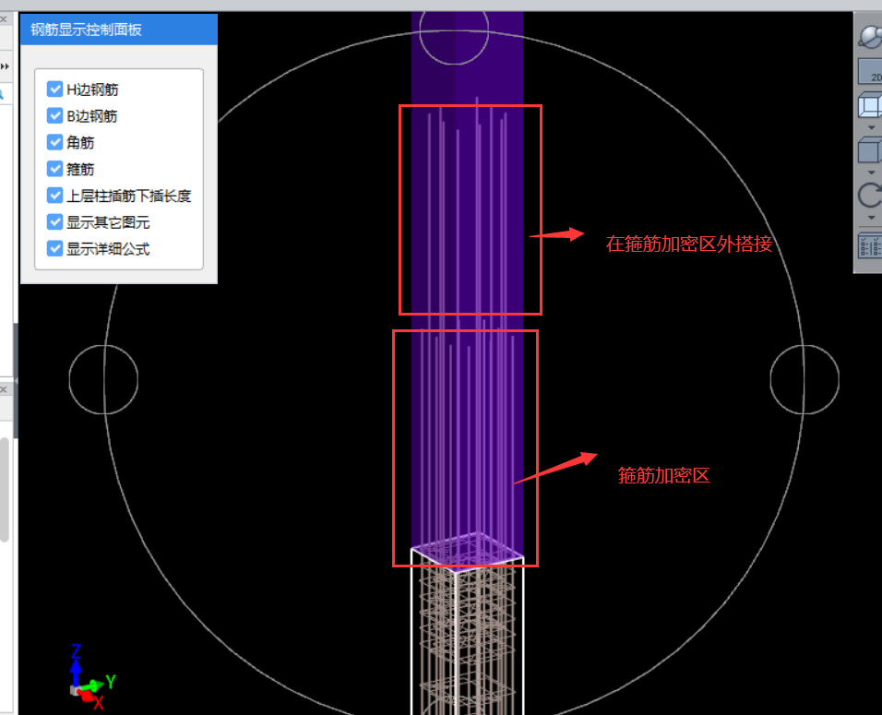This screenshot has height=715, width=882.
Task: Uncheck the H边钢筋 checkbox
Action: tap(54, 89)
